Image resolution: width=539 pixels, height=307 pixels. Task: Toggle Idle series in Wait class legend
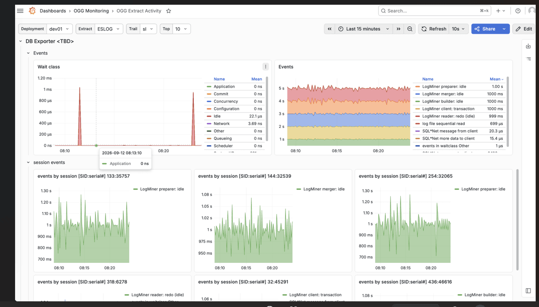217,116
